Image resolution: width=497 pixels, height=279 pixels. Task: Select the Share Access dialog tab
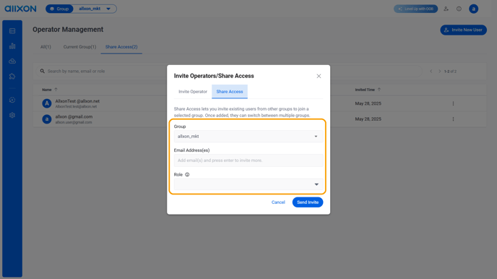click(x=230, y=92)
